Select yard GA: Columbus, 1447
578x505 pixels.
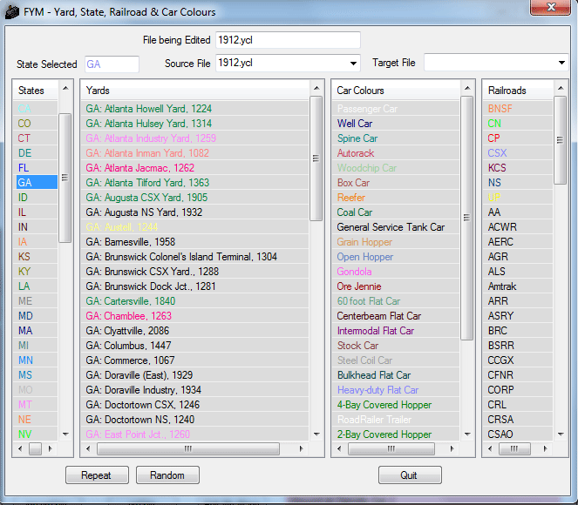(x=194, y=346)
